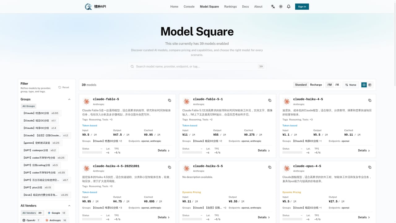Click the Anthropic logo on claude-haiku-5-5 card

point(187,168)
